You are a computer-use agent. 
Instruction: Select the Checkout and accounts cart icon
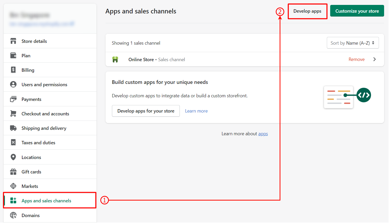coord(13,114)
